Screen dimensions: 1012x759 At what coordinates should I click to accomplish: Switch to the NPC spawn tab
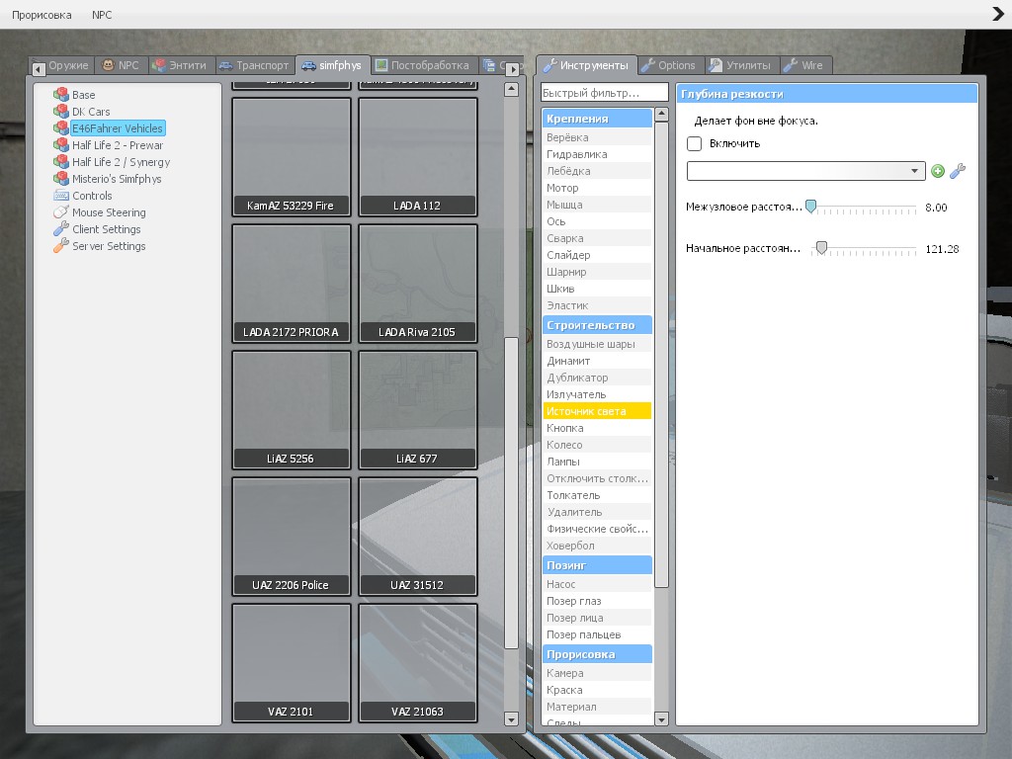(121, 65)
